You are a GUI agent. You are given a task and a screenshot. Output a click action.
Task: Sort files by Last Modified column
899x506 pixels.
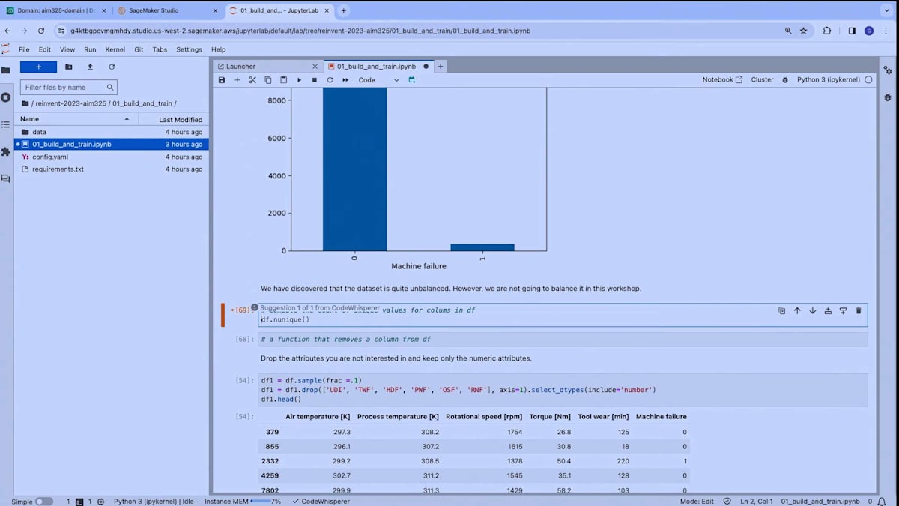(x=172, y=119)
